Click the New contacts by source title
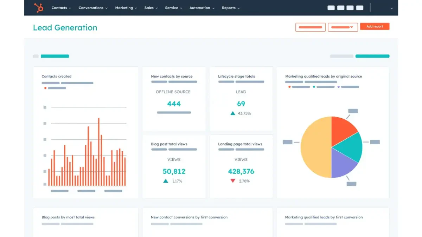This screenshot has height=237, width=422. pyautogui.click(x=172, y=76)
